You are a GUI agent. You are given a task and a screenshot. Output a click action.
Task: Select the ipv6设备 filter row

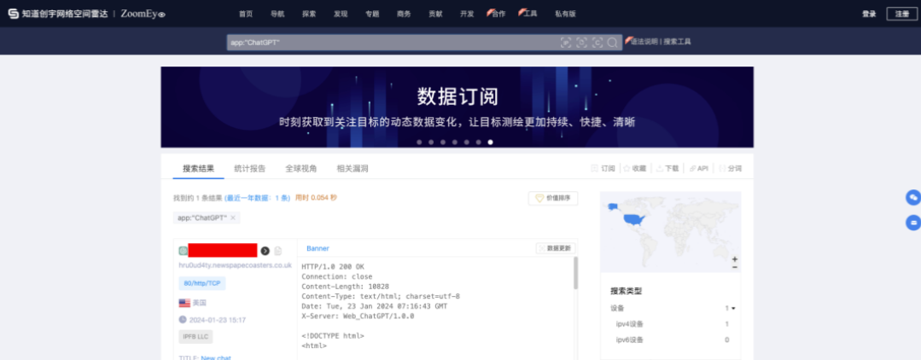tap(670, 340)
